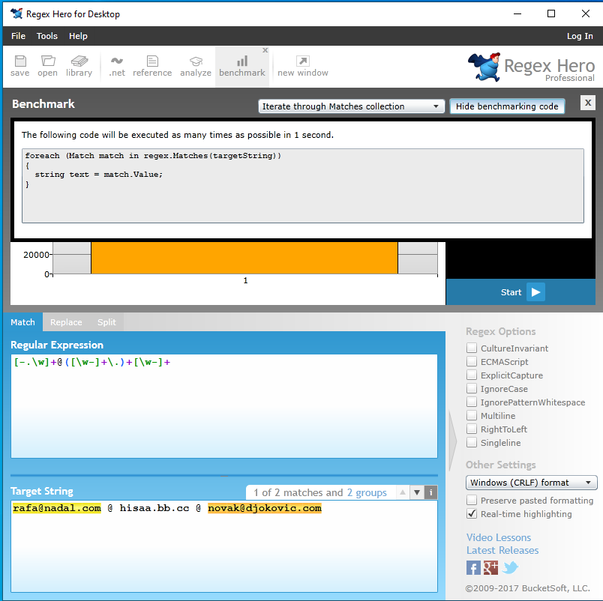This screenshot has height=601, width=603.
Task: Open the regex library
Action: click(79, 66)
